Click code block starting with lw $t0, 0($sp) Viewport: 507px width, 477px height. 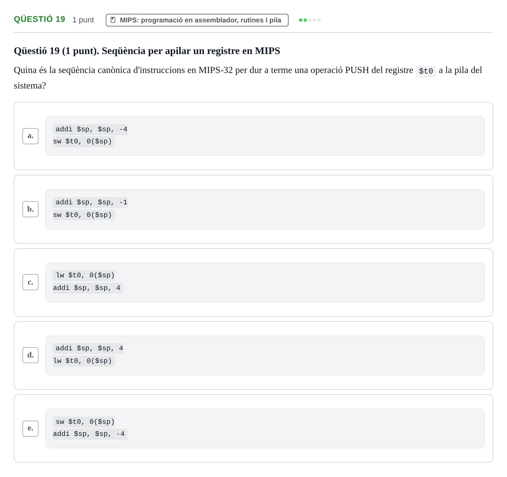[x=265, y=282]
